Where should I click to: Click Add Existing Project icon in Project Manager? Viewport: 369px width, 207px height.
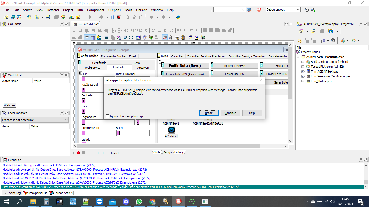313,31
